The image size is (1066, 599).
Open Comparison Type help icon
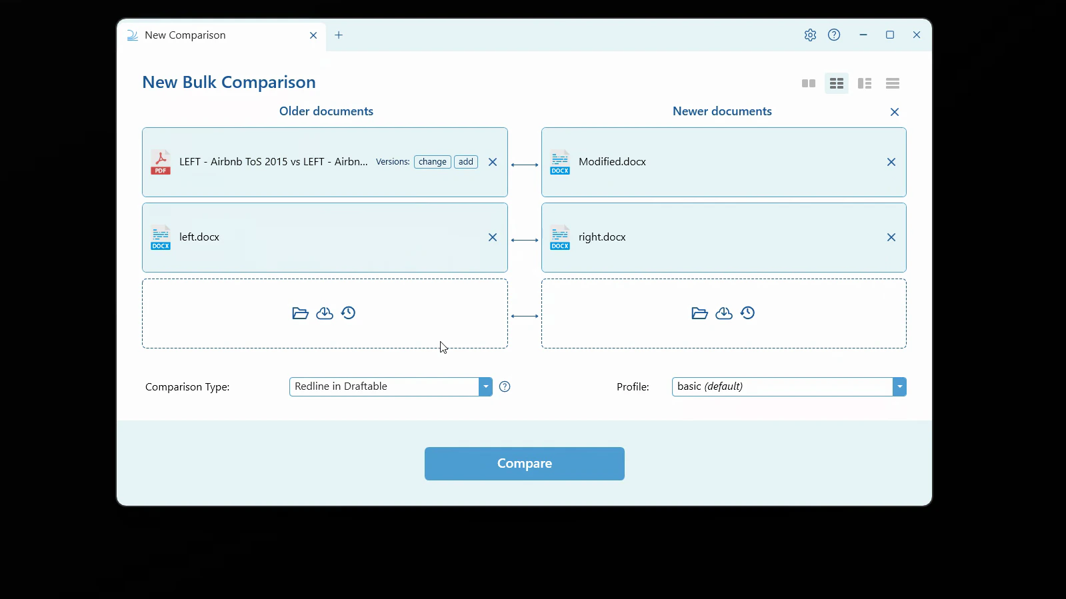pyautogui.click(x=505, y=386)
